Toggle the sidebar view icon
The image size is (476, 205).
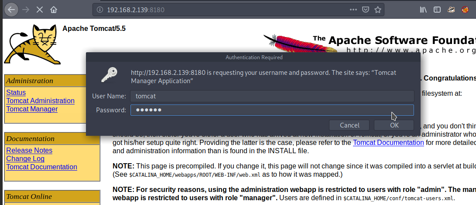coord(437,10)
